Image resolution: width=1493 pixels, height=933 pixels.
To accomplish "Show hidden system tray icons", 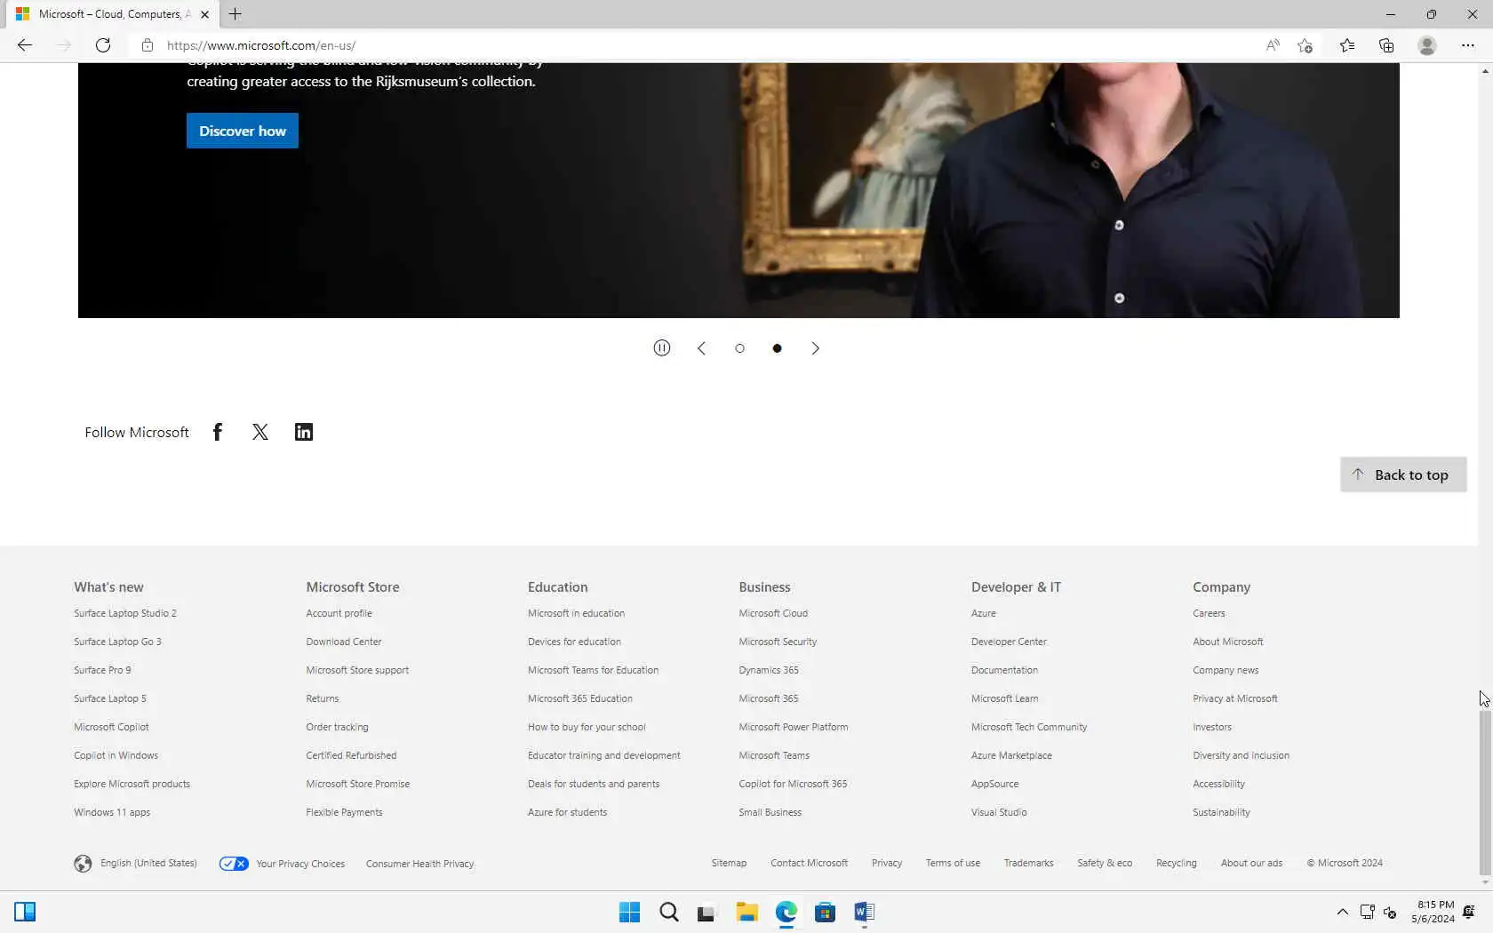I will tap(1342, 913).
